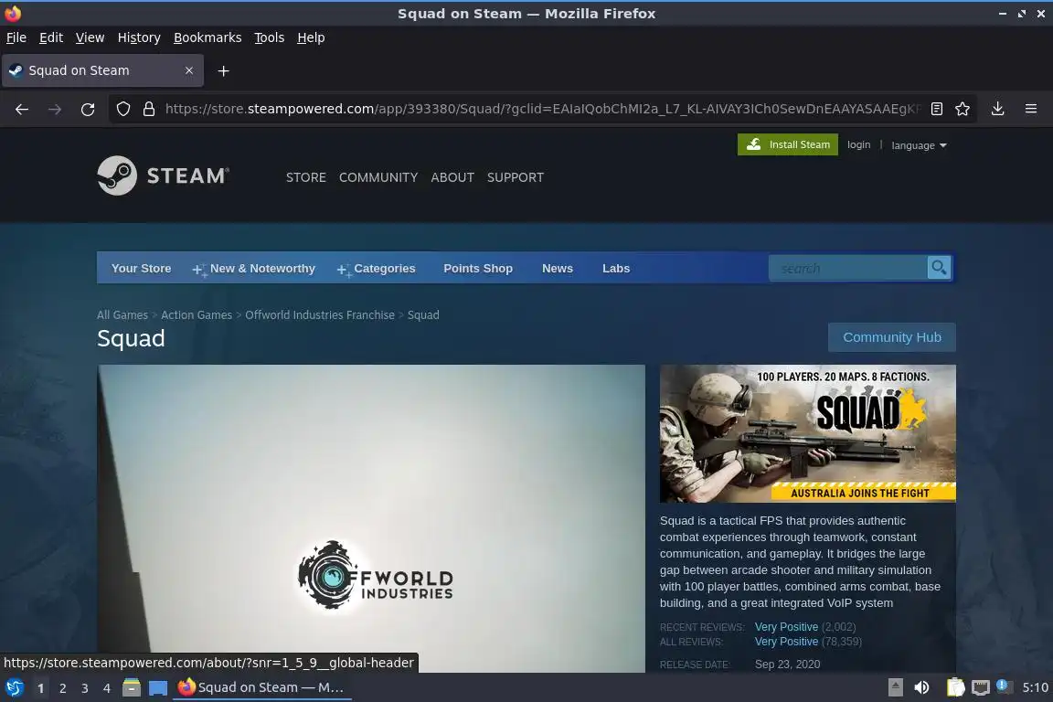The width and height of the screenshot is (1053, 702).
Task: Go to STORE in Steam header
Action: pyautogui.click(x=305, y=177)
